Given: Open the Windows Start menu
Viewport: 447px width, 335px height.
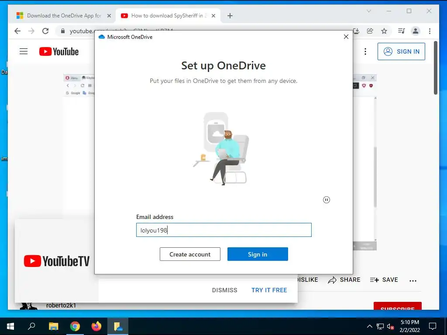Looking at the screenshot, I should pyautogui.click(x=10, y=326).
